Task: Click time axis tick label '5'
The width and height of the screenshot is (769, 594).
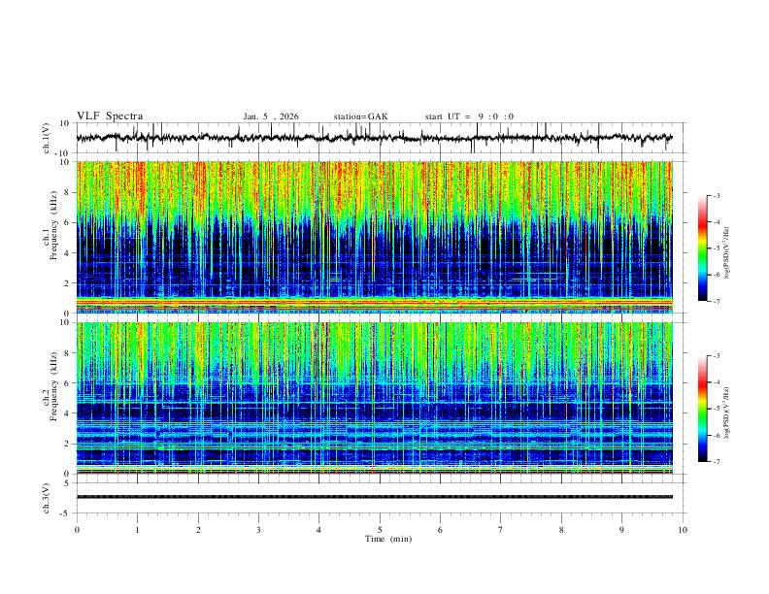Action: pos(380,530)
